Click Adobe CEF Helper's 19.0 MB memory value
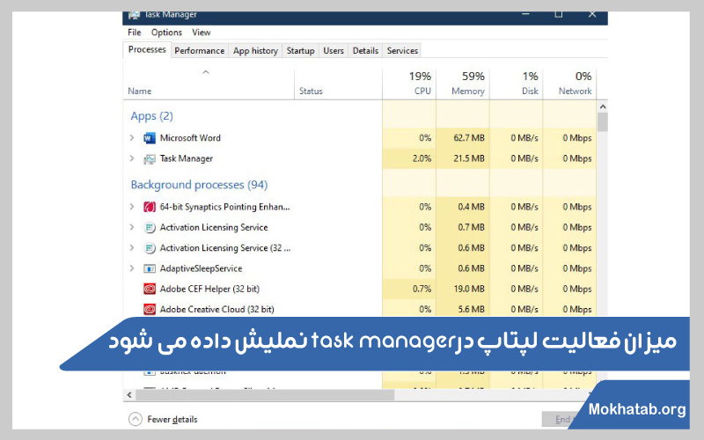The image size is (704, 440). click(469, 290)
